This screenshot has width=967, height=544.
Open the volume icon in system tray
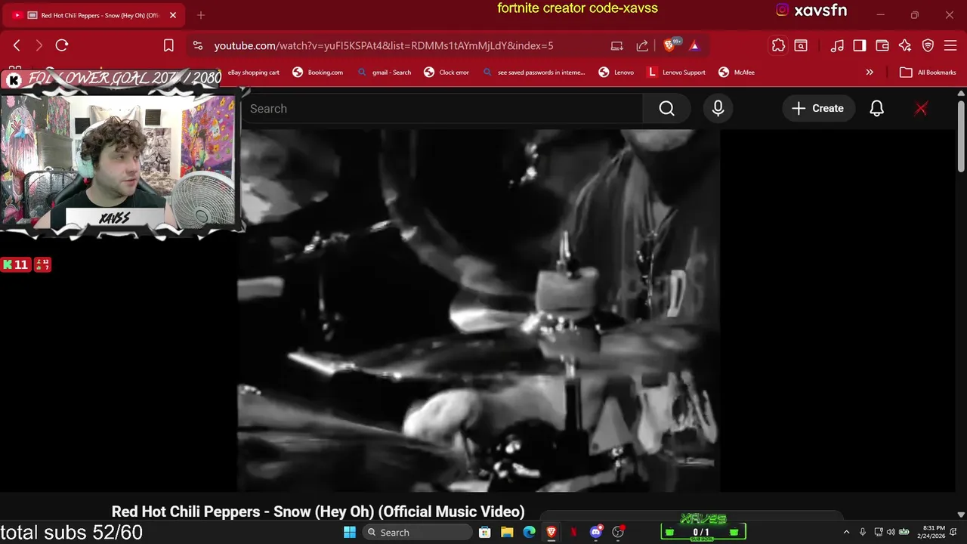click(x=890, y=533)
